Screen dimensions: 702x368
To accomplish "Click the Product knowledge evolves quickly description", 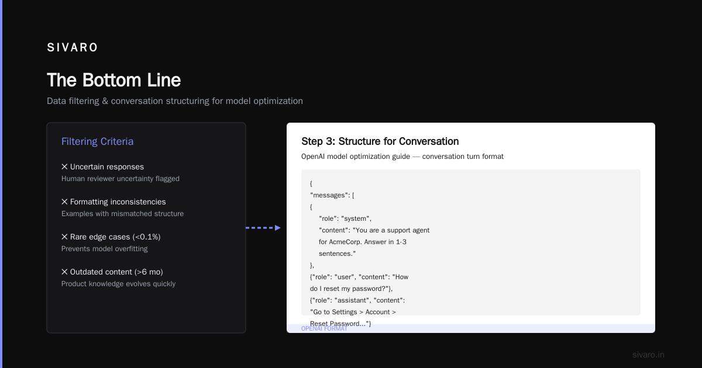I will tap(118, 284).
